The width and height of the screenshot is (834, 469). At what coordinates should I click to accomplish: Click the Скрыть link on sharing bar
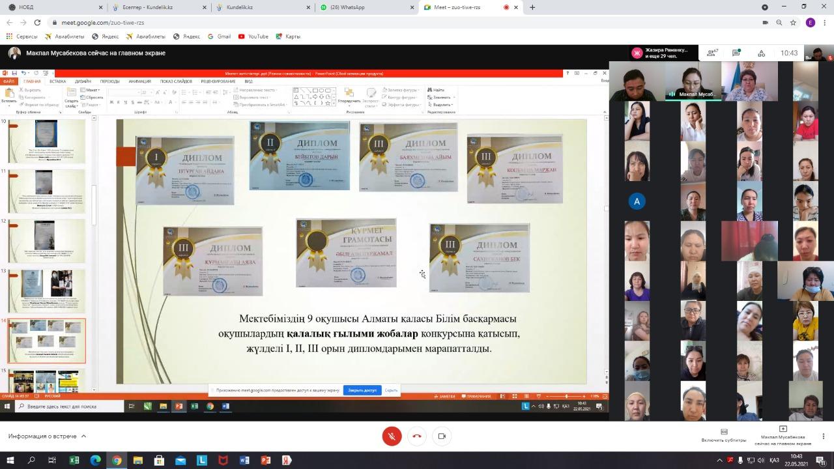pos(391,390)
